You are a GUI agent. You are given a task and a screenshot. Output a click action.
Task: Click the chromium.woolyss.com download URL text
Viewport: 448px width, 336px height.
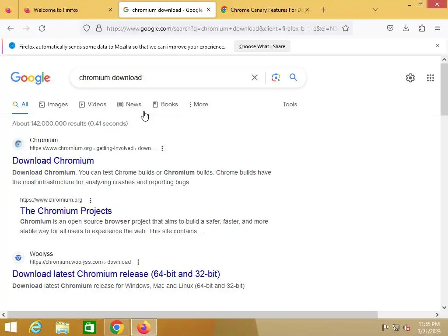pyautogui.click(x=80, y=262)
